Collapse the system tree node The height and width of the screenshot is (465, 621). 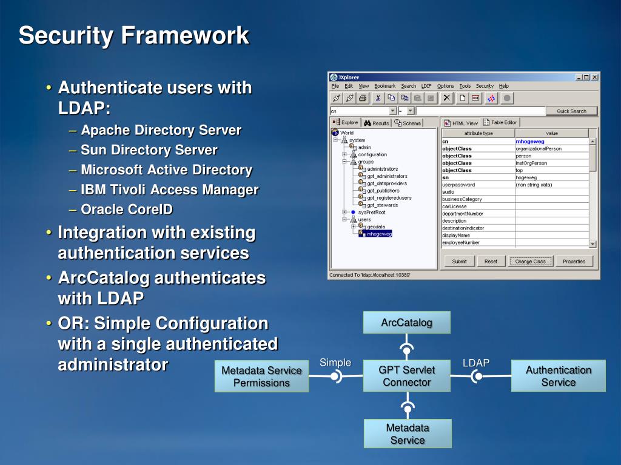point(335,140)
